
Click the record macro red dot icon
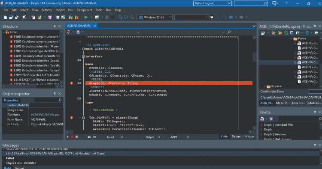pyautogui.click(x=72, y=137)
